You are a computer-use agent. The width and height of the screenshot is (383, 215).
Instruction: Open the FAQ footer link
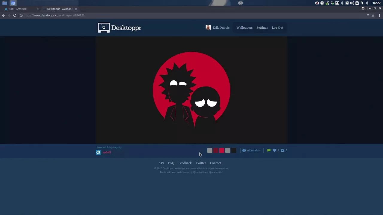tap(171, 163)
